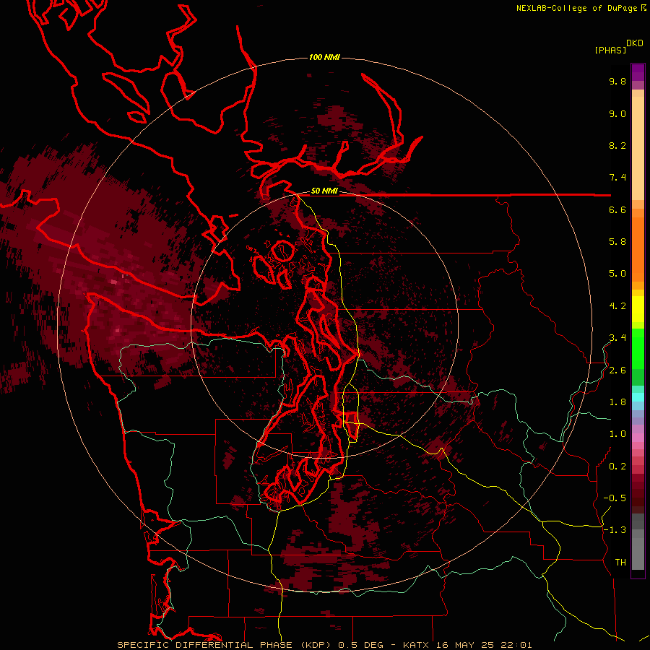Click the [PHAS] units label
The width and height of the screenshot is (650, 650).
point(610,50)
